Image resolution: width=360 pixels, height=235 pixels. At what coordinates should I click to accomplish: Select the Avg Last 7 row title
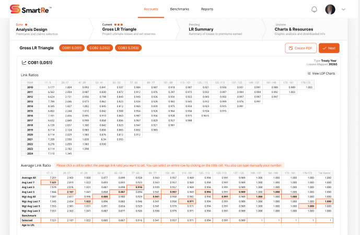pos(28,182)
